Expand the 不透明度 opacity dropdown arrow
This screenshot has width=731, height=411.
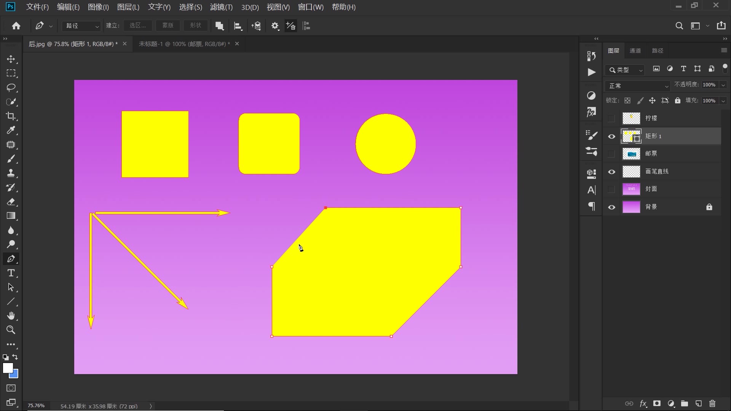(723, 85)
